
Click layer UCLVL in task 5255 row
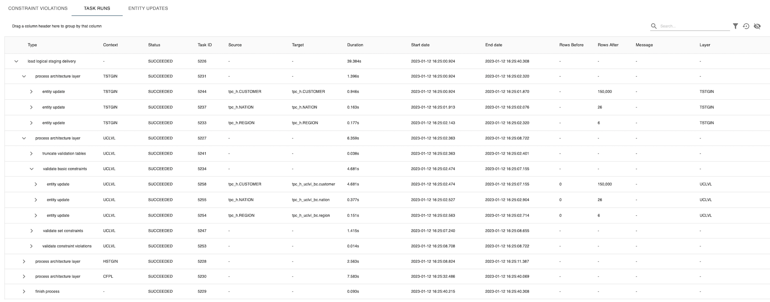pos(706,200)
